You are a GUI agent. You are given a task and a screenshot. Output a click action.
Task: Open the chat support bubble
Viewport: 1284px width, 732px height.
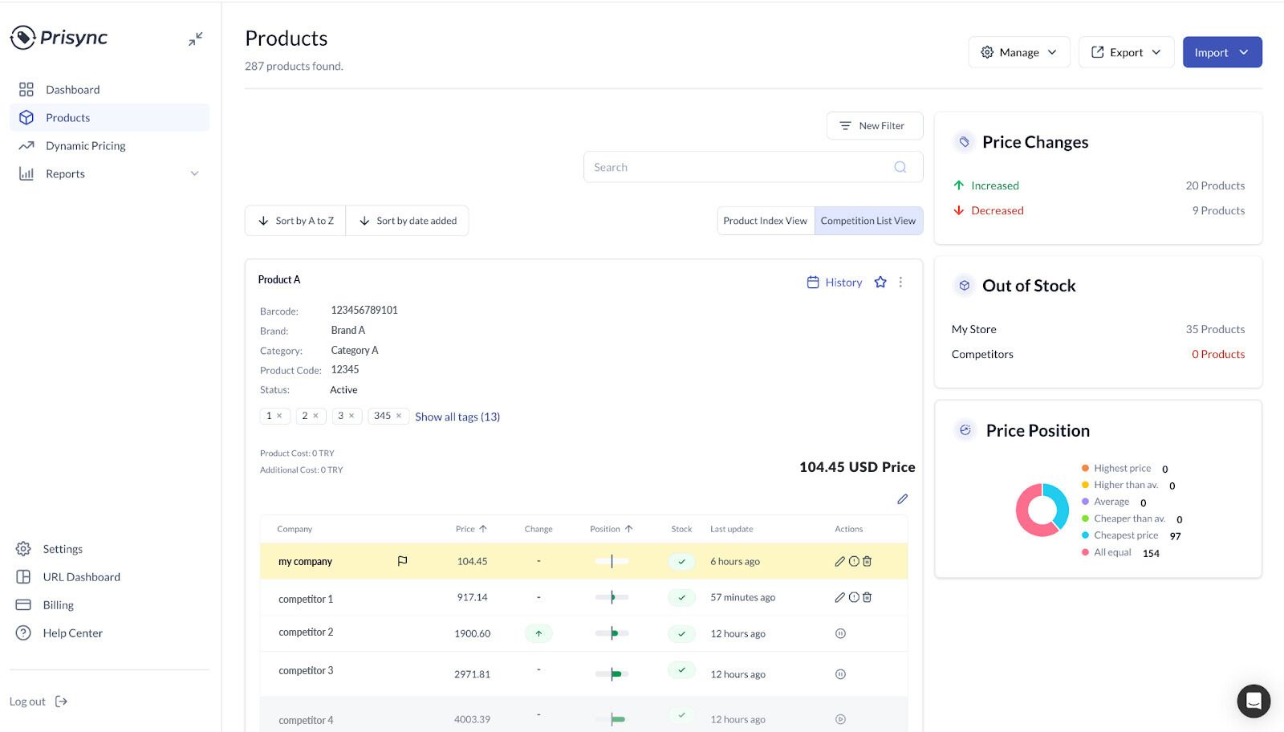(x=1253, y=701)
